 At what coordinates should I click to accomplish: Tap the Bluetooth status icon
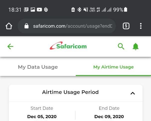coord(79,10)
